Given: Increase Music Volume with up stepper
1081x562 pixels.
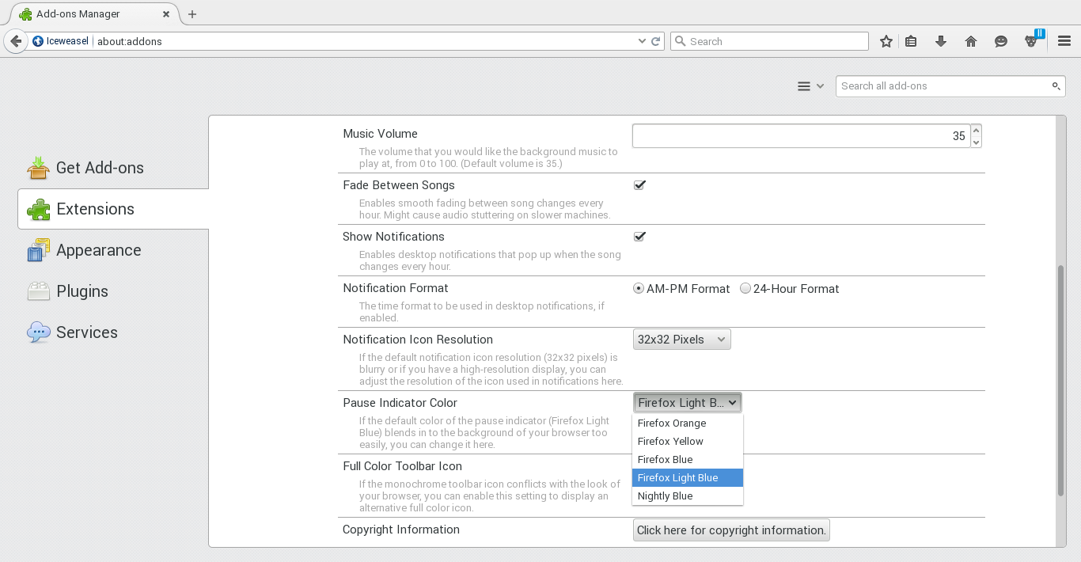Looking at the screenshot, I should (x=976, y=131).
